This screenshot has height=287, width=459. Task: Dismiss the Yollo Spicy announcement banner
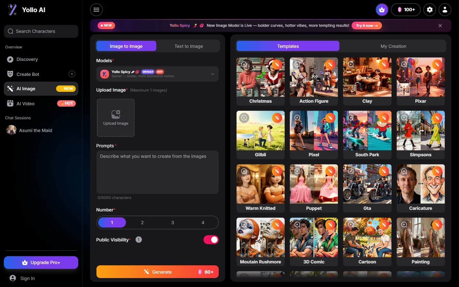pyautogui.click(x=440, y=26)
